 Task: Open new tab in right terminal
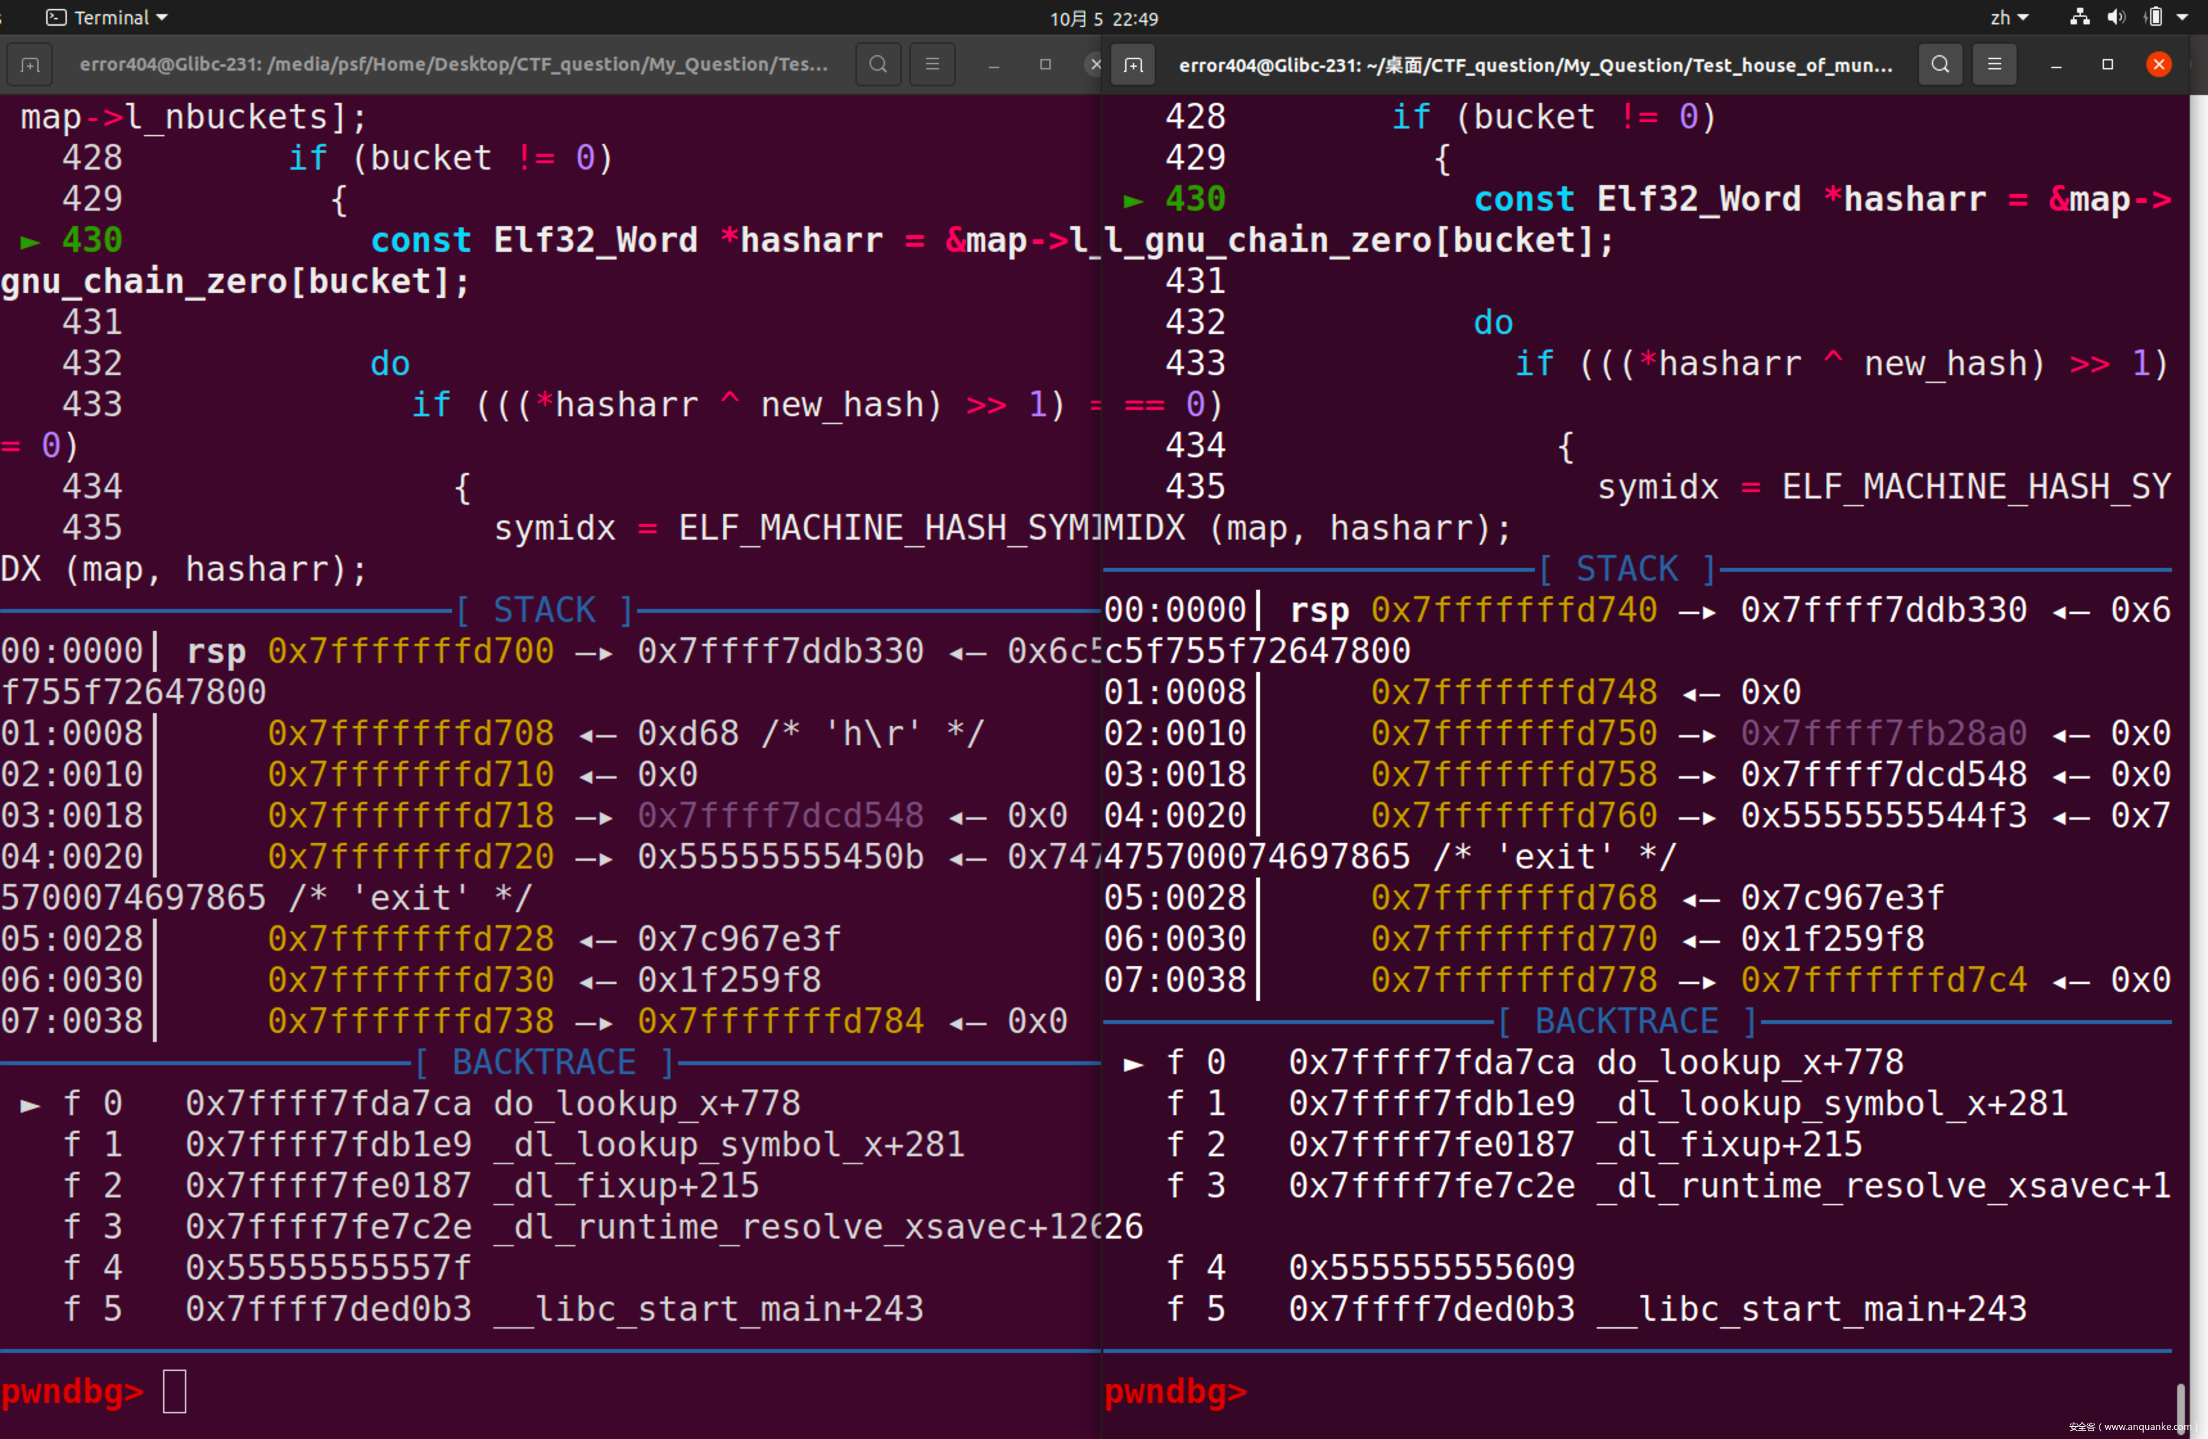(1133, 64)
